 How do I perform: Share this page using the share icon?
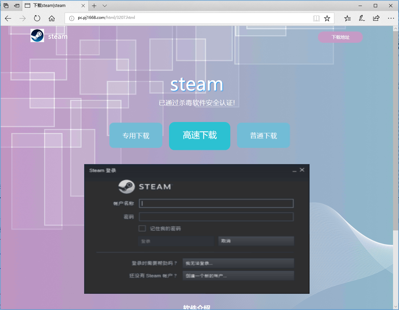(376, 18)
